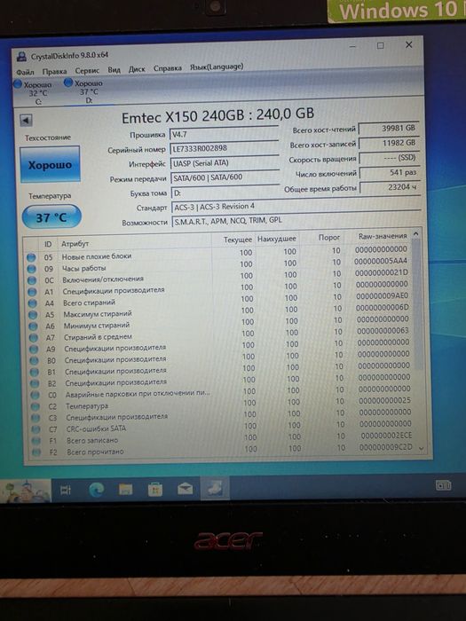Click scrollbar up arrow in attribute list

[415, 234]
